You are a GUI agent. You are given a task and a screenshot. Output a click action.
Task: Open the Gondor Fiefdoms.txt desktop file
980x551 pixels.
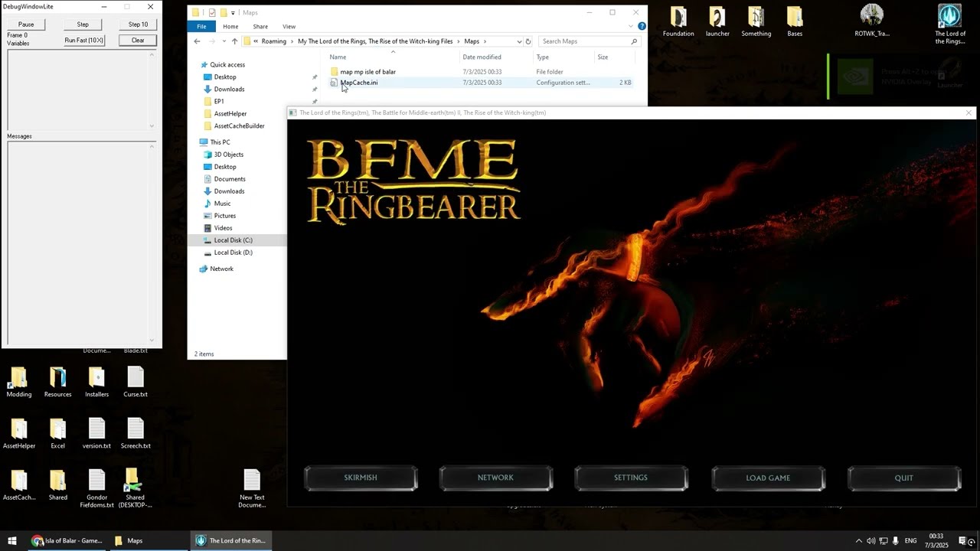[96, 488]
